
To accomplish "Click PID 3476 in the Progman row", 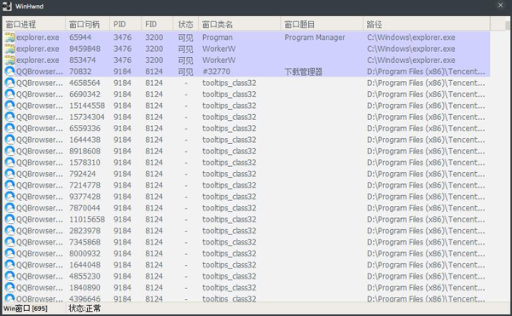I will pos(122,37).
